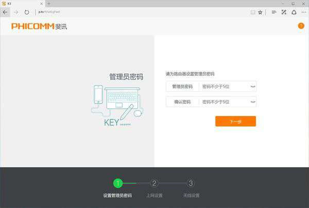309x208 pixels.
Task: Click the 确认密码 input field
Action: pyautogui.click(x=224, y=102)
